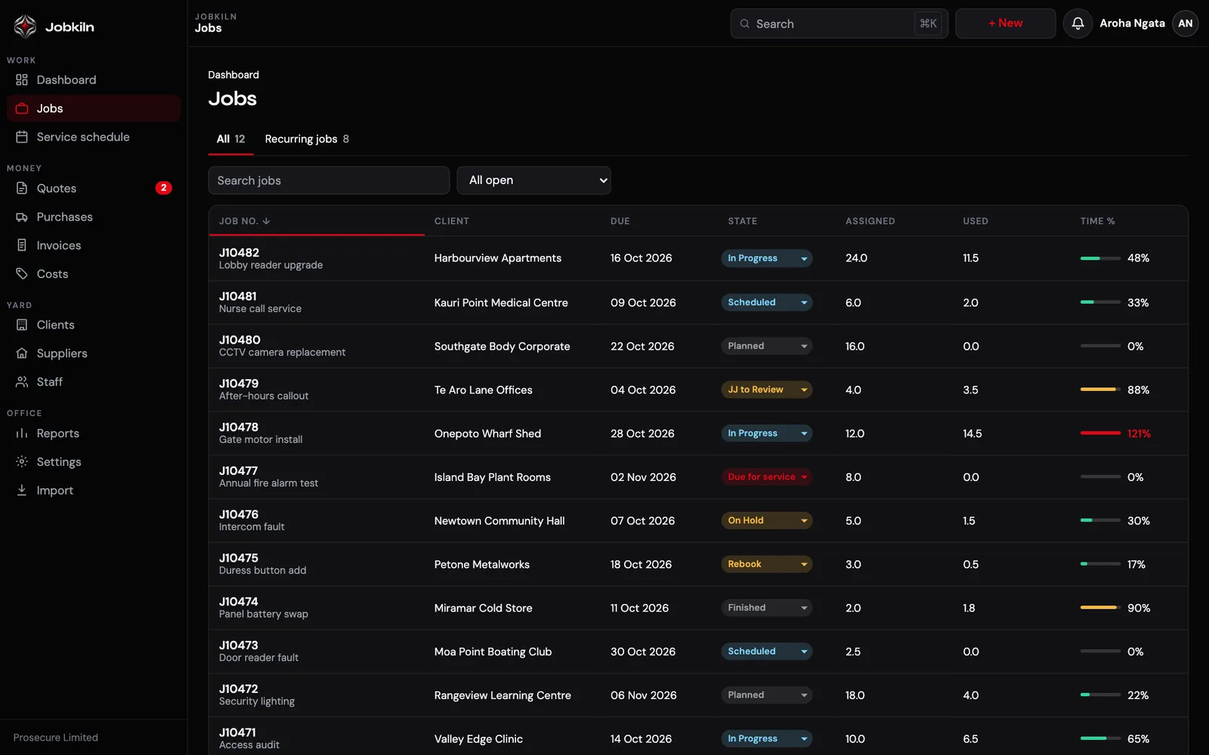Click the Search jobs input field
The height and width of the screenshot is (755, 1209).
[329, 180]
